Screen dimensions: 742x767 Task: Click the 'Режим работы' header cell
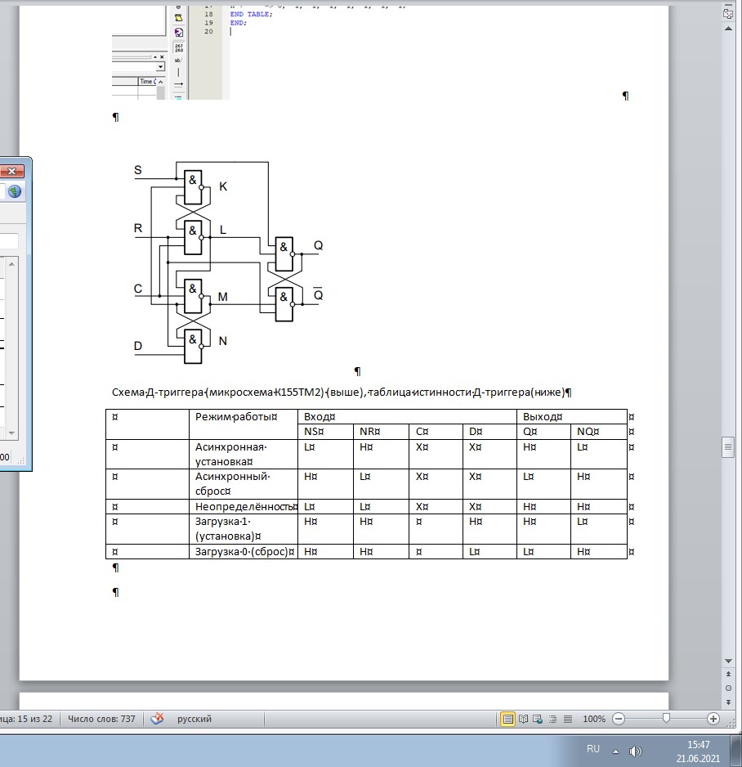point(244,424)
